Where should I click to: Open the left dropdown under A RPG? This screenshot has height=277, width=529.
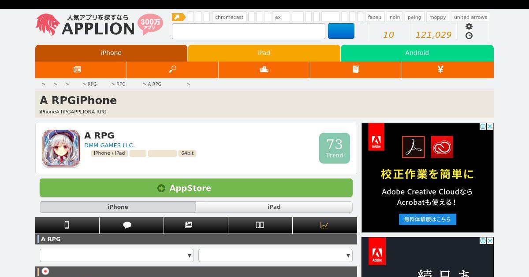[x=117, y=255]
